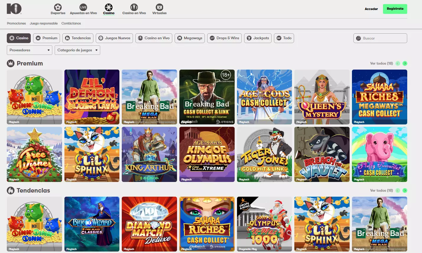Select the Tendencias category tab

click(x=78, y=38)
